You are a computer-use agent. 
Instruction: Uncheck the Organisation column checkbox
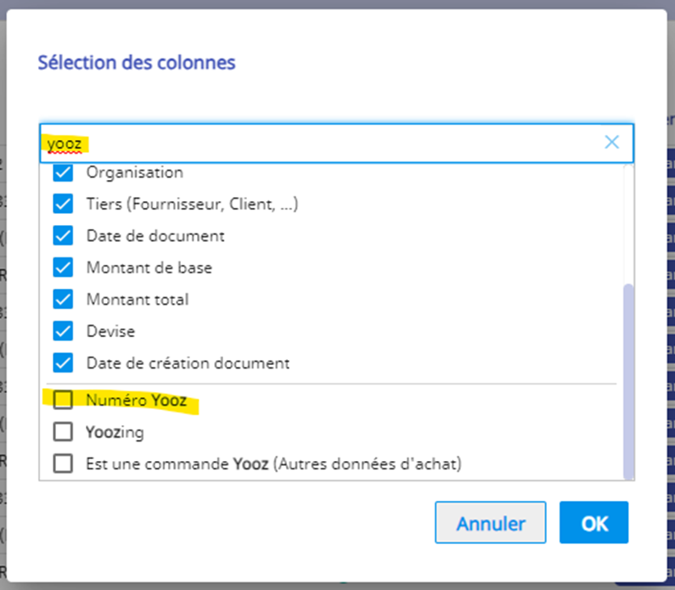(x=63, y=173)
